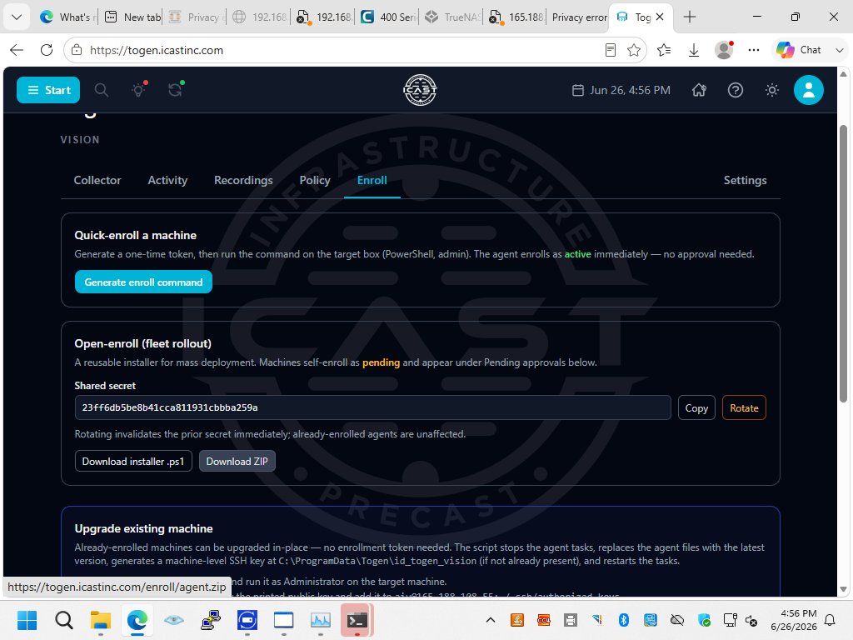Reload the page with refresh icon
The height and width of the screenshot is (640, 853).
click(47, 50)
